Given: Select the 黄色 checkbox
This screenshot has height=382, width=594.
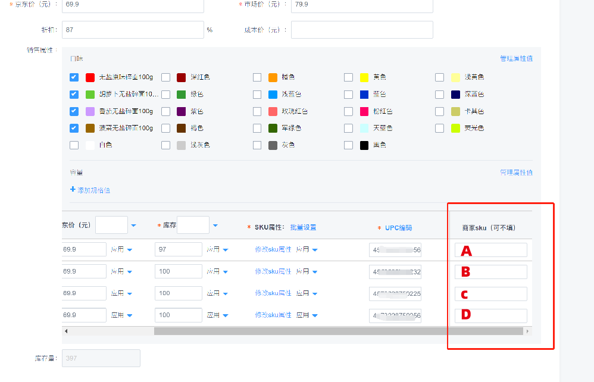Looking at the screenshot, I should pyautogui.click(x=348, y=77).
